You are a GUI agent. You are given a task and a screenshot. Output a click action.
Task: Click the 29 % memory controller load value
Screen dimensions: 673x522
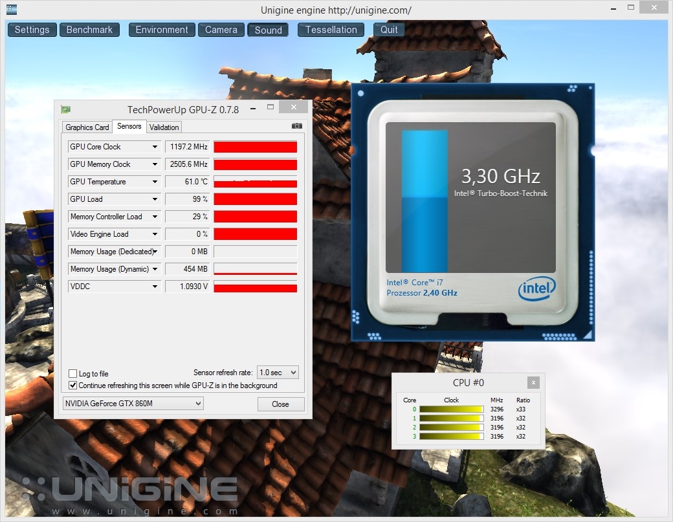pyautogui.click(x=187, y=217)
